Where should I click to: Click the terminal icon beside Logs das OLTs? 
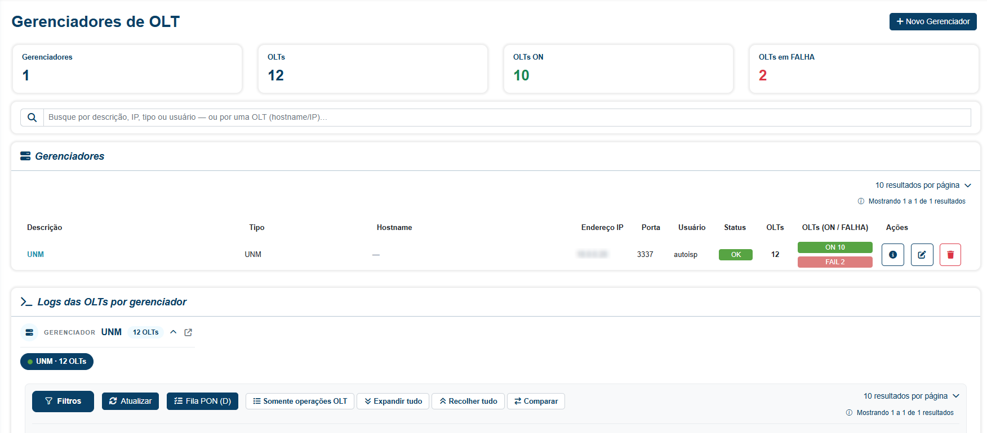pyautogui.click(x=26, y=302)
